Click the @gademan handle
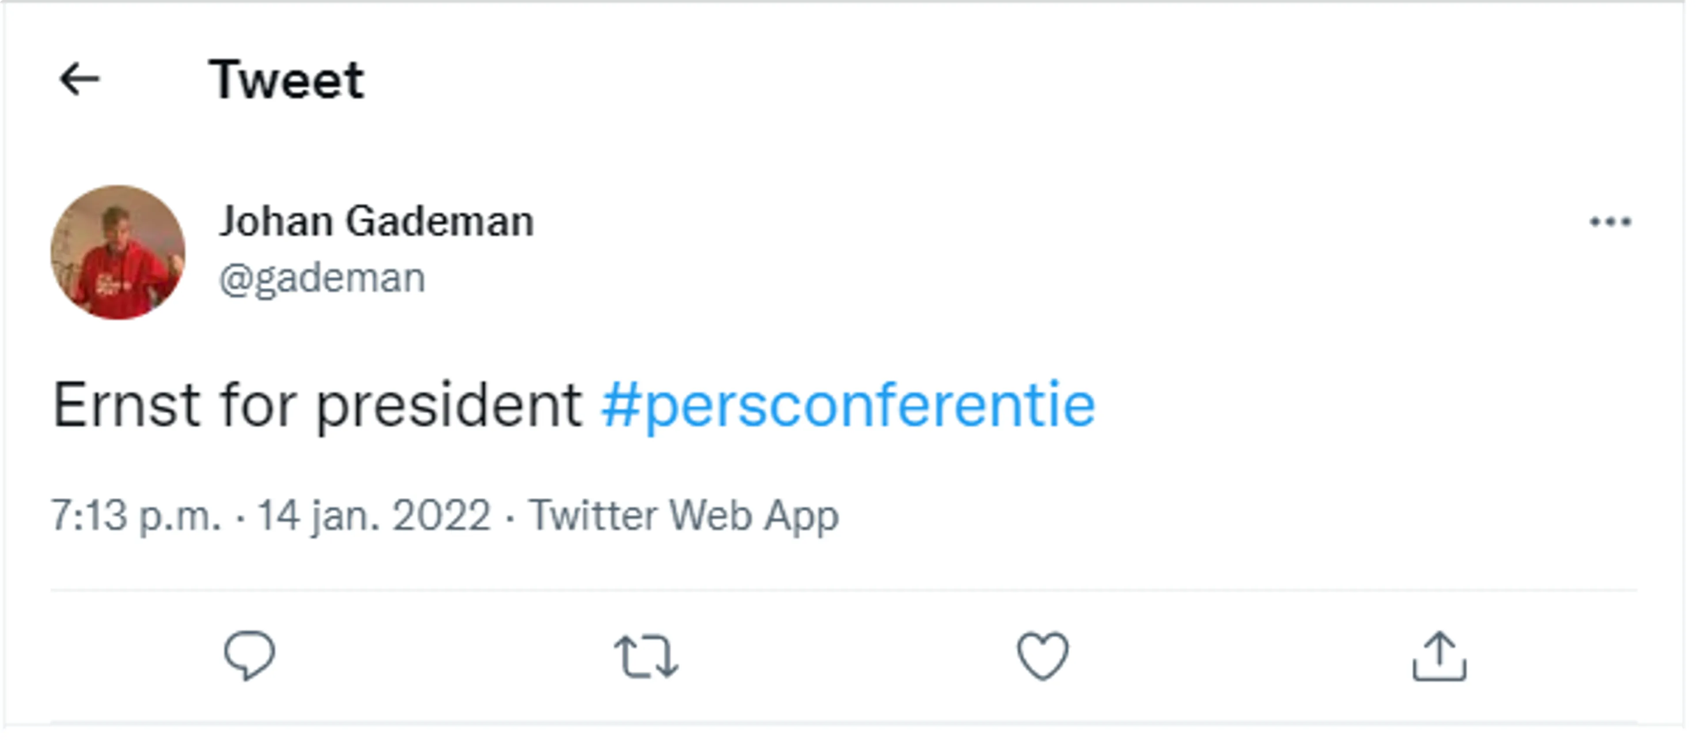The image size is (1696, 740). coord(322,279)
